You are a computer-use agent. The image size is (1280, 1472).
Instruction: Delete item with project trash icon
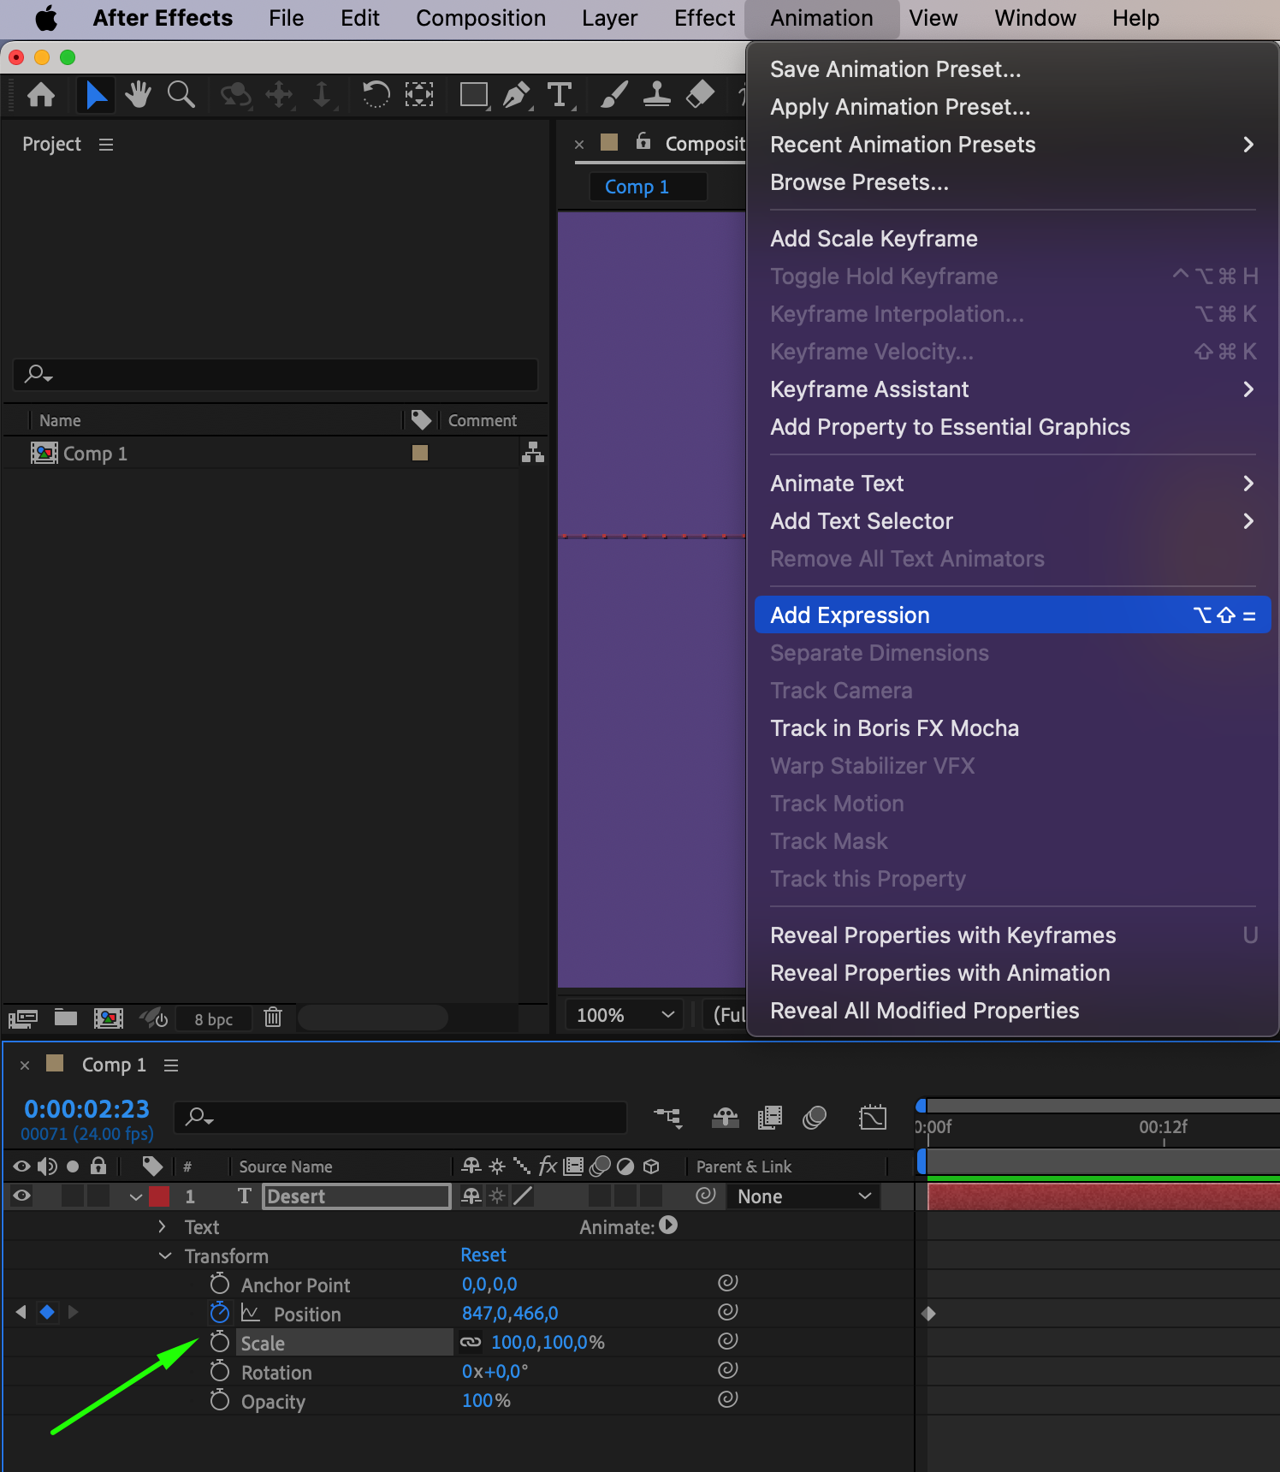point(273,1017)
